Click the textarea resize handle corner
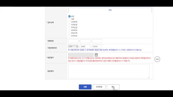Image resolution: width=173 pixels, height=97 pixels. click(x=149, y=78)
